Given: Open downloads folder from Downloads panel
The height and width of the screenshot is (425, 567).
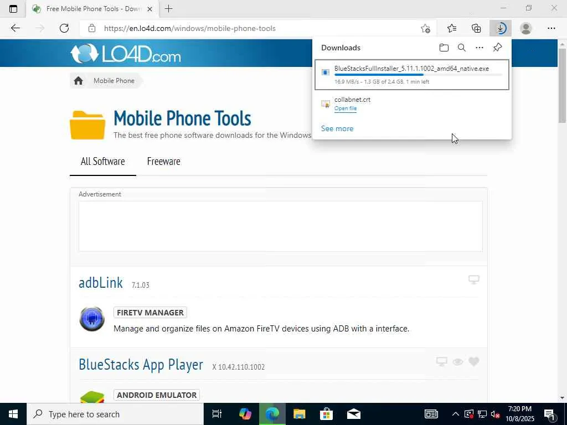Looking at the screenshot, I should coord(444,48).
